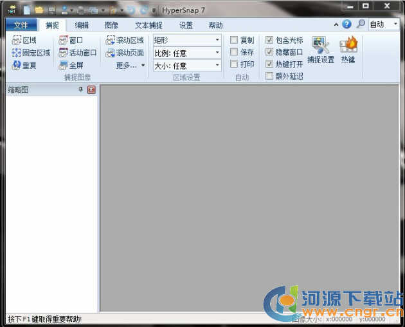Minimize the HyperSnap 7 window
Image resolution: width=405 pixels, height=327 pixels.
click(x=350, y=6)
